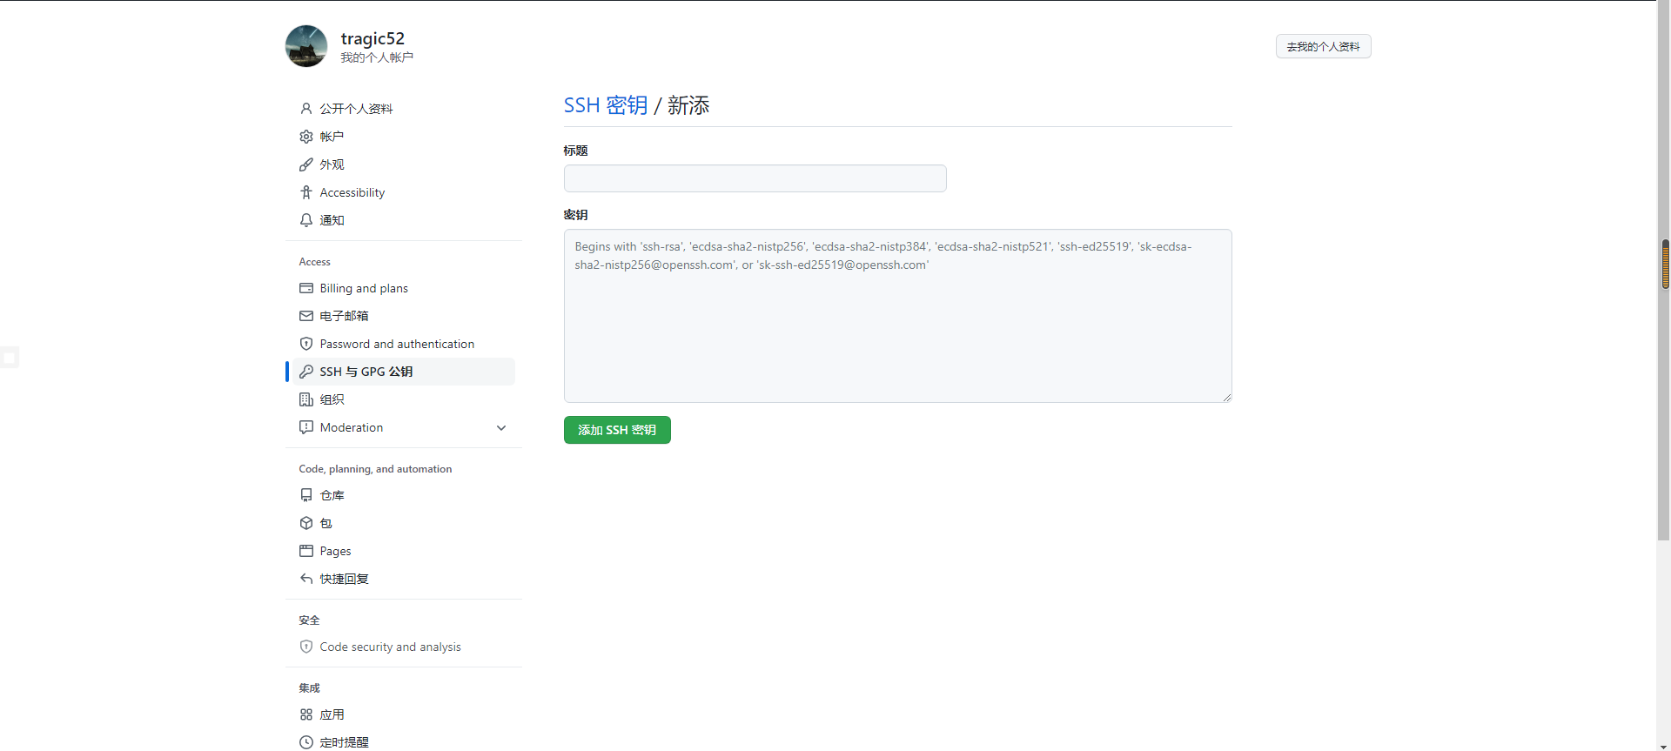Click the Accessibility figure icon

[x=306, y=192]
